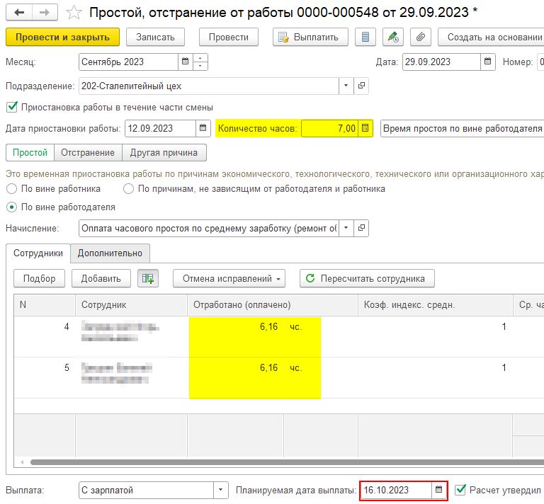The width and height of the screenshot is (544, 504).
Task: Click the N column header
Action: click(45, 304)
